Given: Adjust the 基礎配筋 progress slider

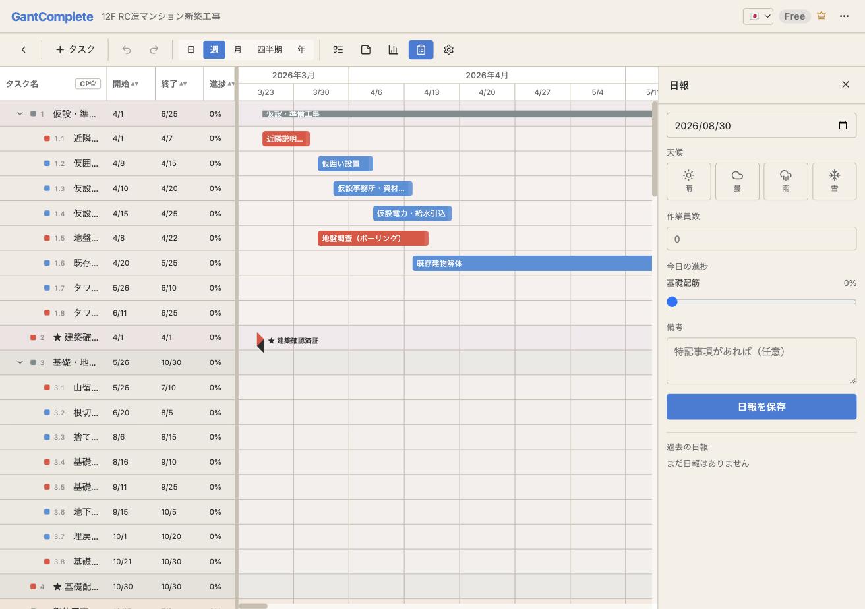Looking at the screenshot, I should pyautogui.click(x=761, y=302).
